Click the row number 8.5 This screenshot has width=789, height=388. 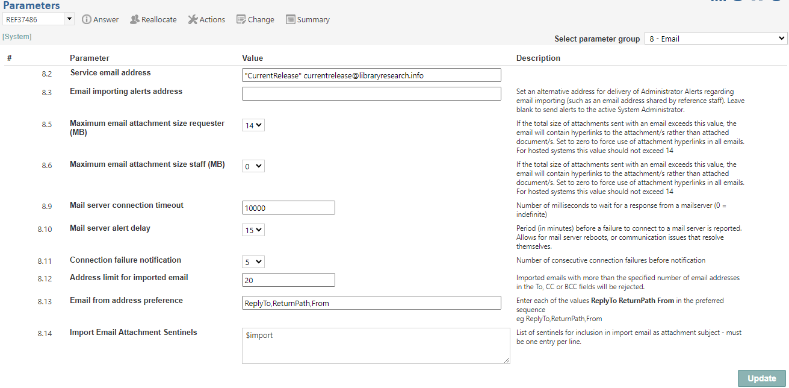[x=46, y=125]
